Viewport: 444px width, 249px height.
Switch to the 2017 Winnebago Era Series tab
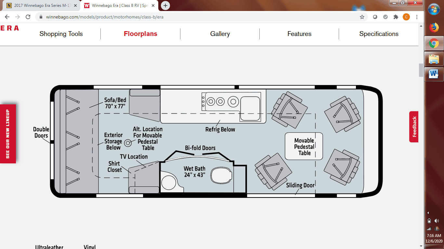click(42, 6)
